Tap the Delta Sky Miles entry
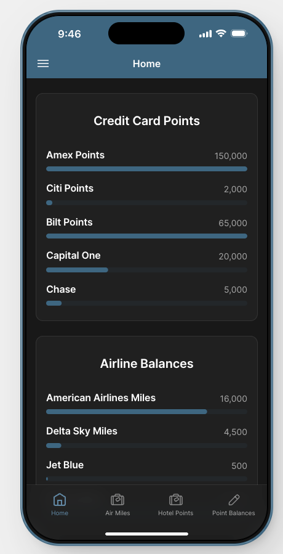Viewport: 283px width, 554px height. (x=147, y=436)
